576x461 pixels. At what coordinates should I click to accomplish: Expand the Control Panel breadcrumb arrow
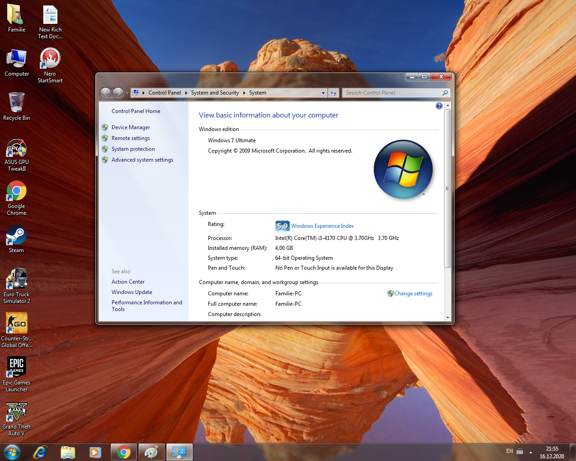[186, 93]
